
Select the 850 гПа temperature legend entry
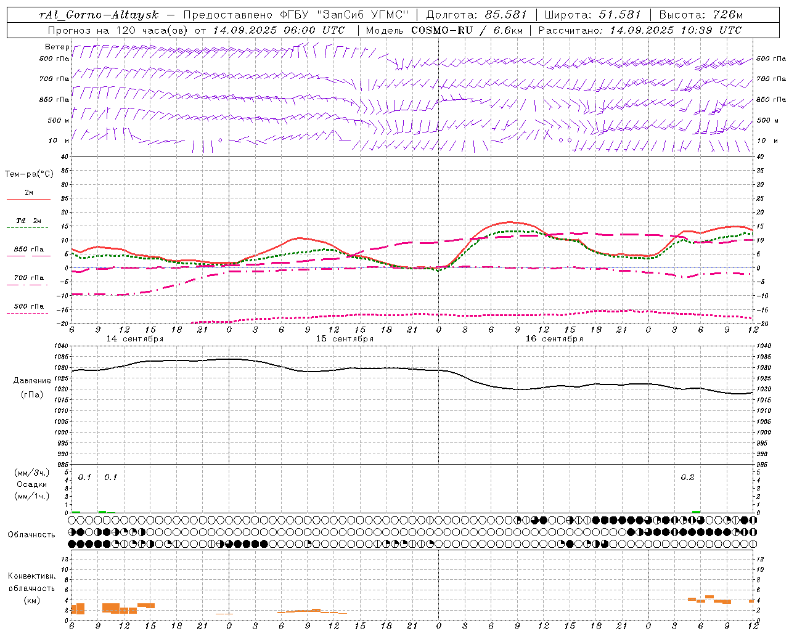[29, 249]
